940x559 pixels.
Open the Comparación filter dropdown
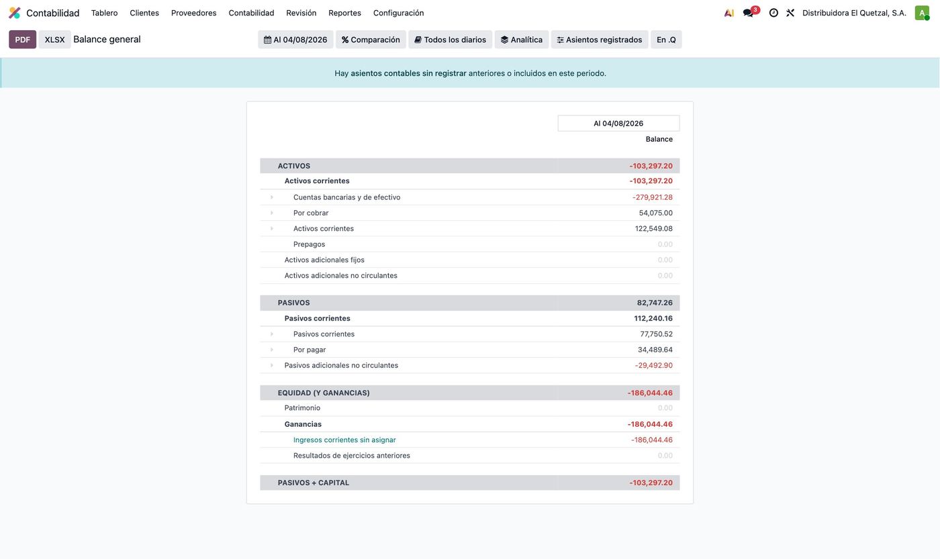[x=371, y=40]
